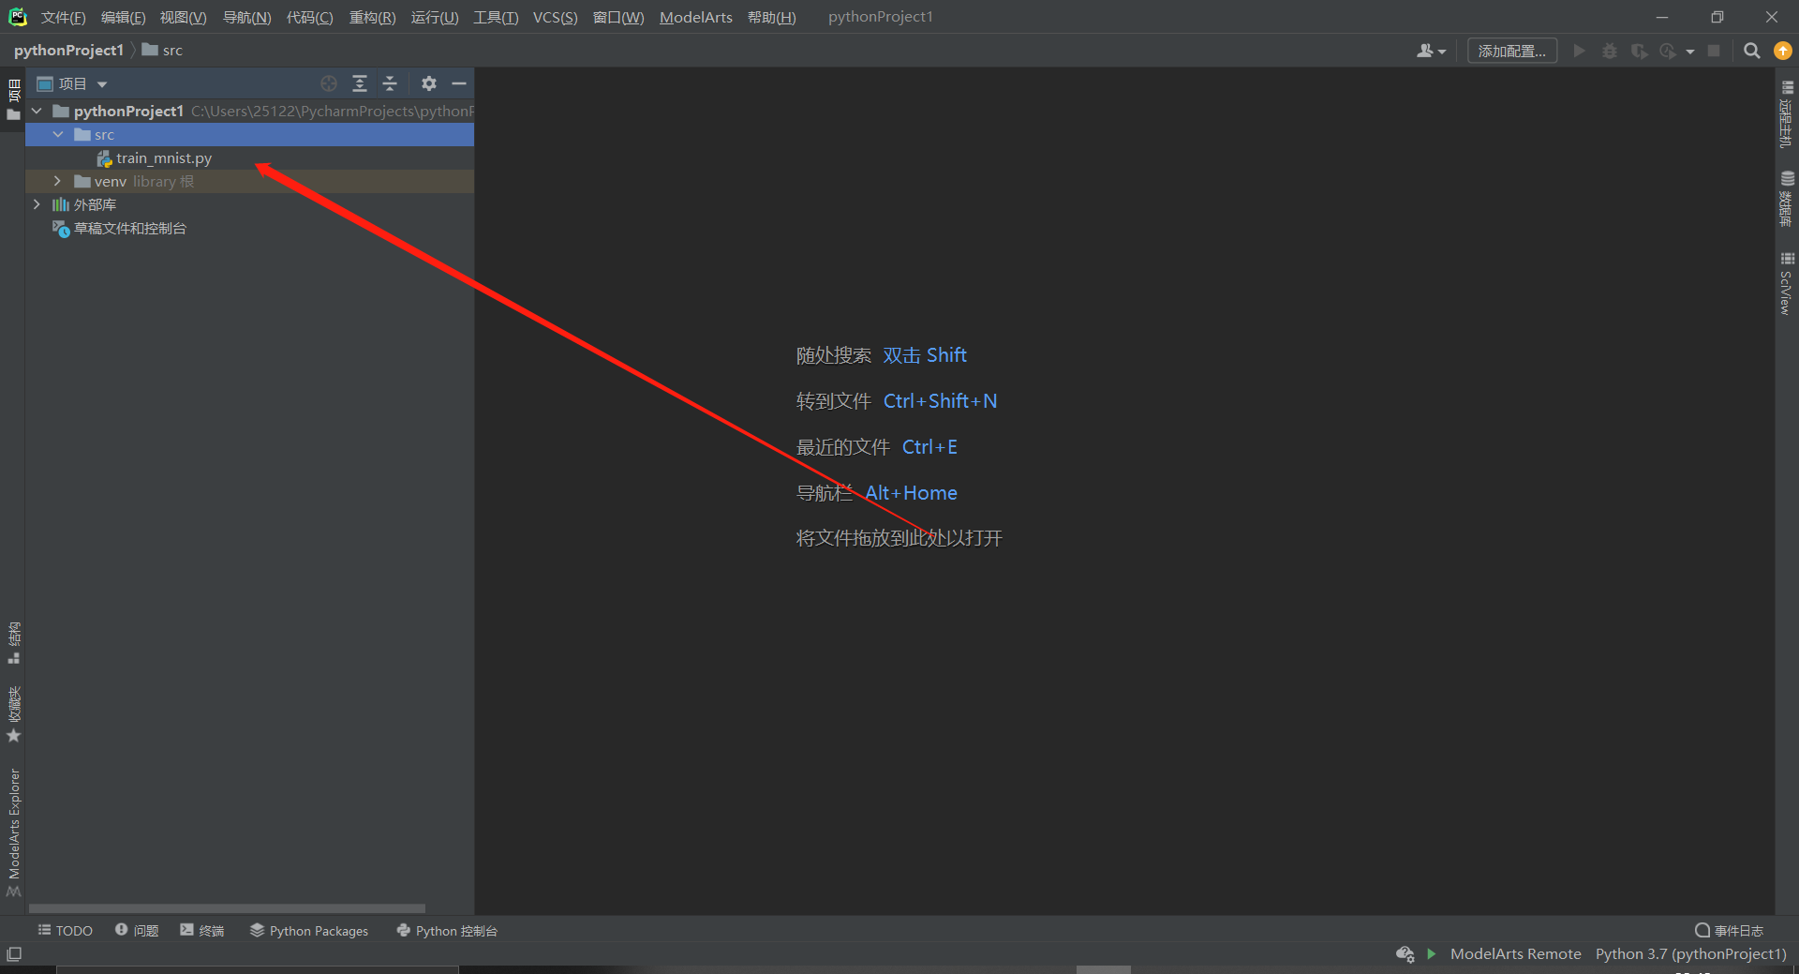Collapse the pythonProject1 root node

(37, 111)
